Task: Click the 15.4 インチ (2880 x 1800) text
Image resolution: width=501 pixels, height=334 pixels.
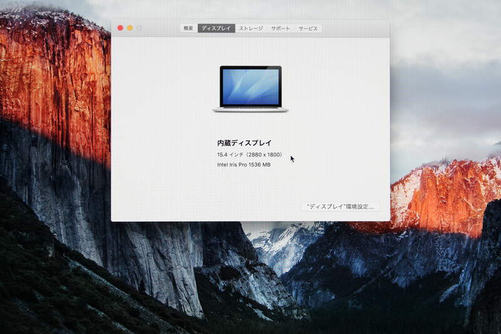Action: (x=250, y=154)
